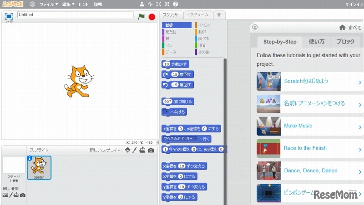The height and width of the screenshot is (205, 364).
Task: Open the 使い方 tab in tips
Action: pos(317,42)
